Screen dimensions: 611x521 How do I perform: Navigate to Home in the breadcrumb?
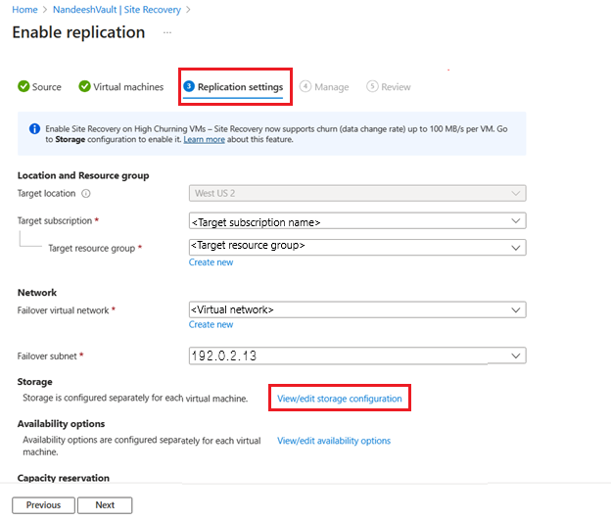coord(24,10)
